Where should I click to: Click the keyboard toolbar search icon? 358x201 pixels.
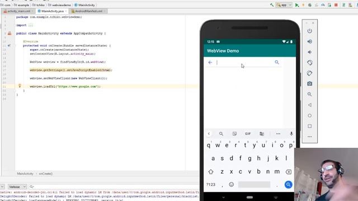point(221,134)
